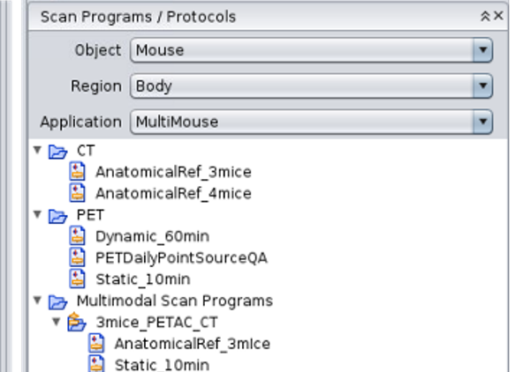Click the Static_10min protocol icon under PET
This screenshot has width=523, height=372.
78,279
